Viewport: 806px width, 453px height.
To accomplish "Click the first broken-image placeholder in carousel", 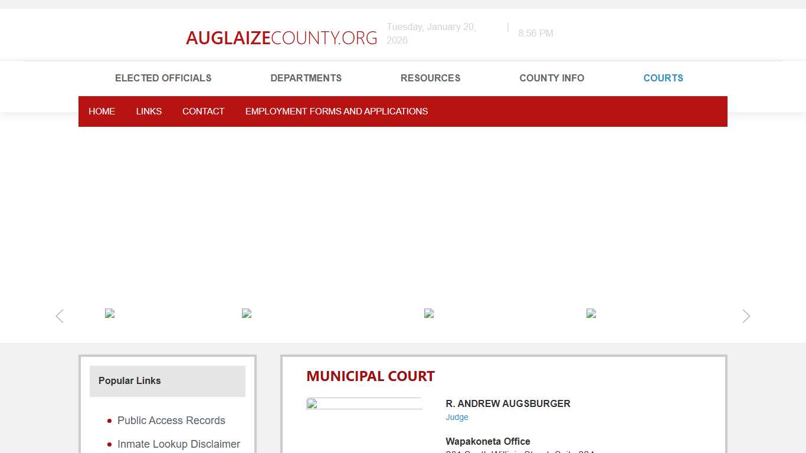I will pos(110,313).
